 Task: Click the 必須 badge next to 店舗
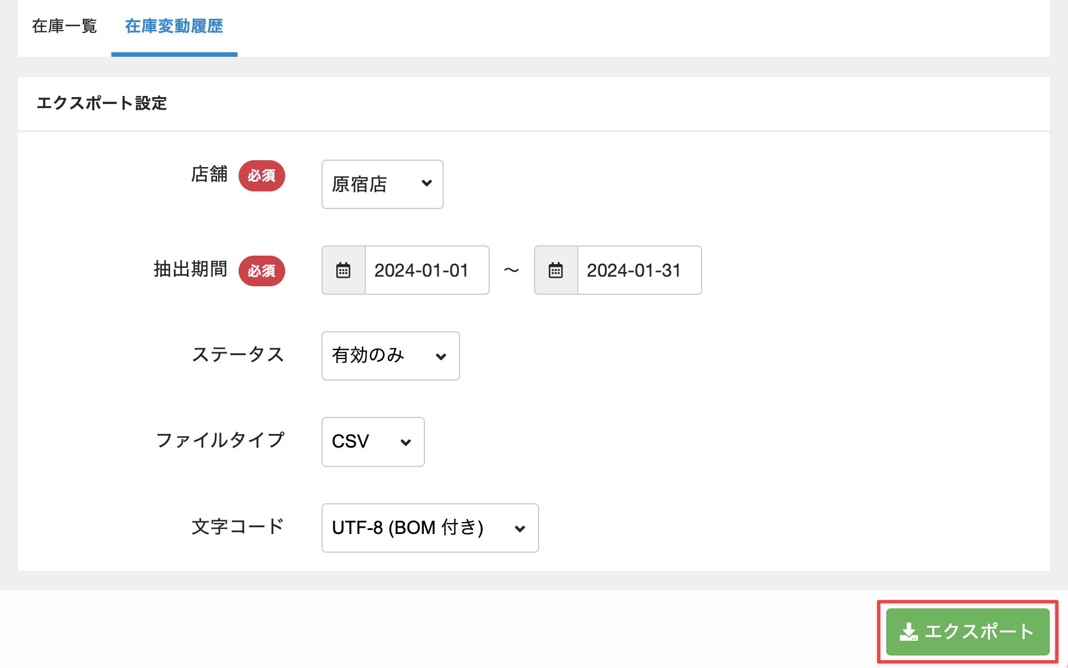pyautogui.click(x=261, y=176)
